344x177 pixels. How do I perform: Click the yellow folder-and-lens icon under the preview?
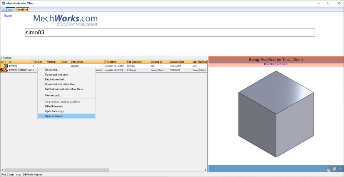pos(335,169)
